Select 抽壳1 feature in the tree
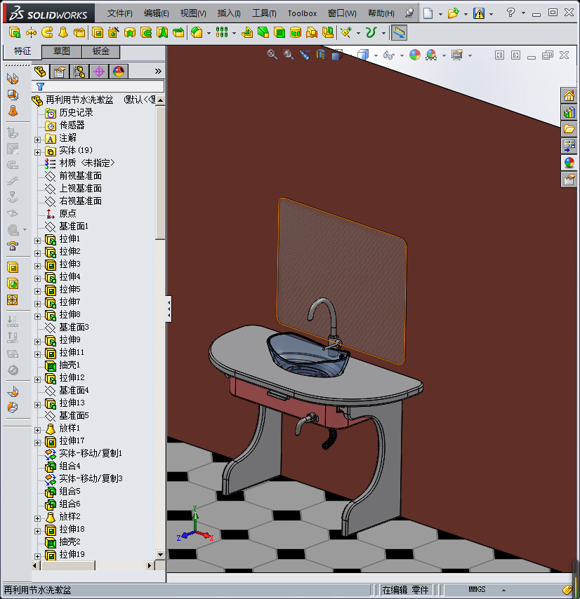580x599 pixels. pos(70,365)
